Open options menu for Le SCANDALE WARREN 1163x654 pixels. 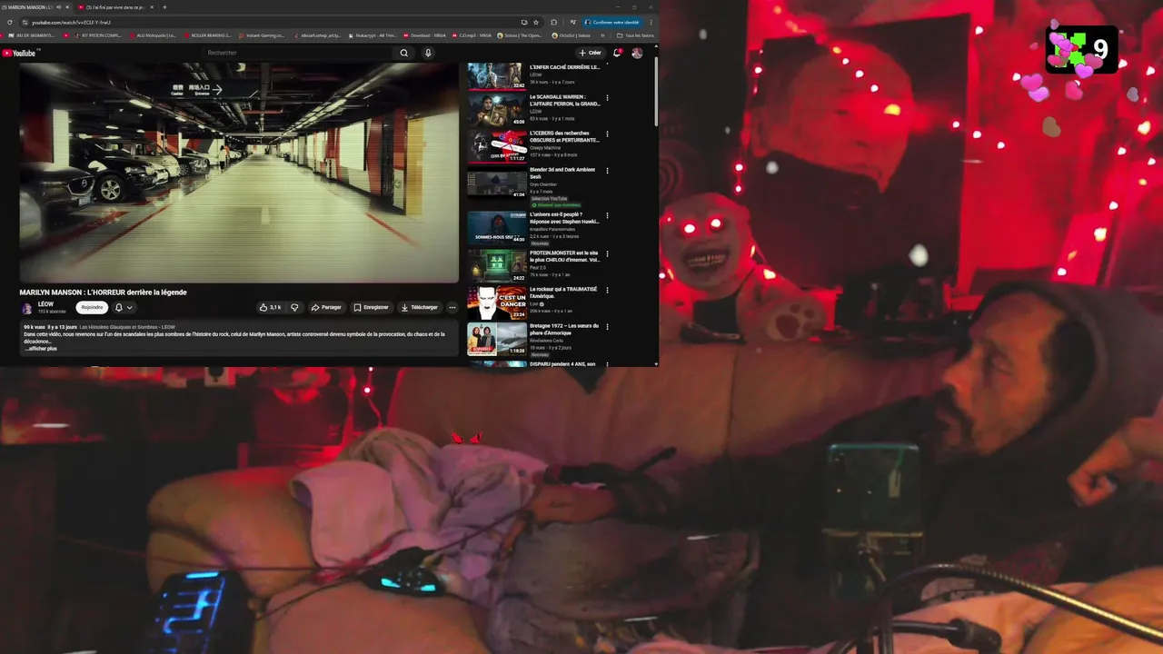[x=607, y=98]
